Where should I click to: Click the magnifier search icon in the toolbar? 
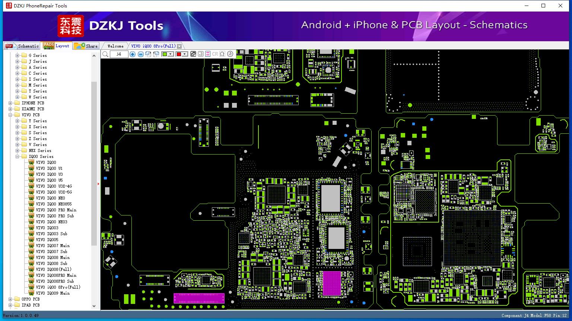105,54
